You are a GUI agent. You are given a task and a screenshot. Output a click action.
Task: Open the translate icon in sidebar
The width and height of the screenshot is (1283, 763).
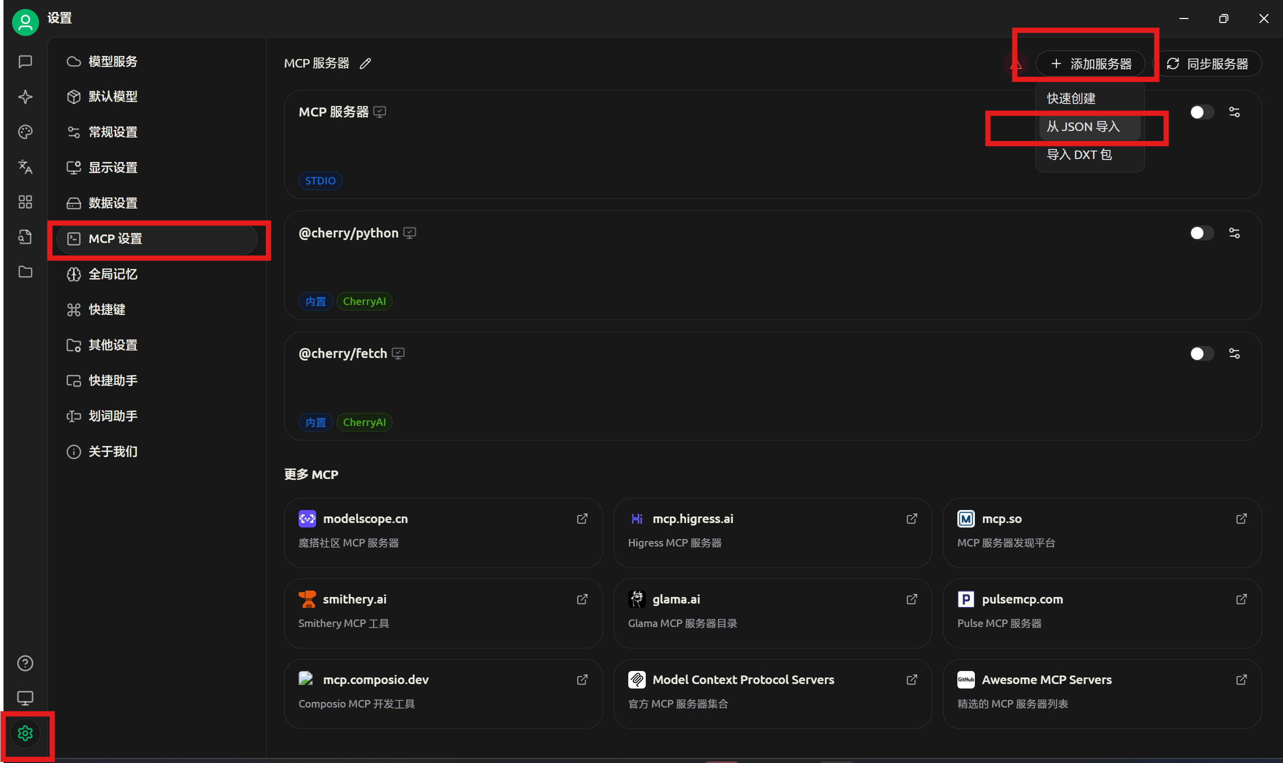pos(25,166)
